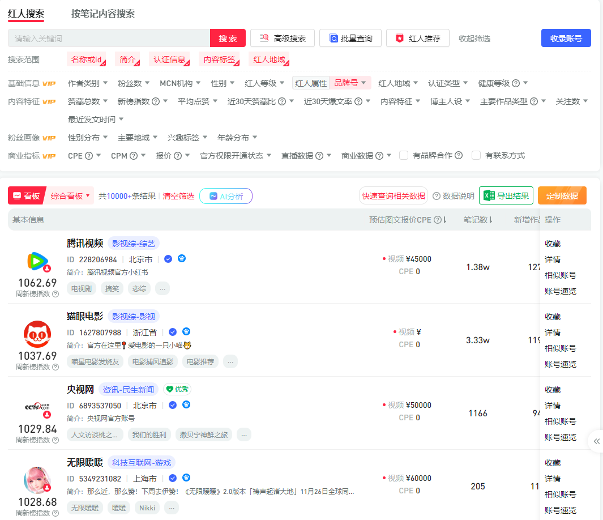Switch to 按笔记内容搜索 tab

(x=103, y=14)
